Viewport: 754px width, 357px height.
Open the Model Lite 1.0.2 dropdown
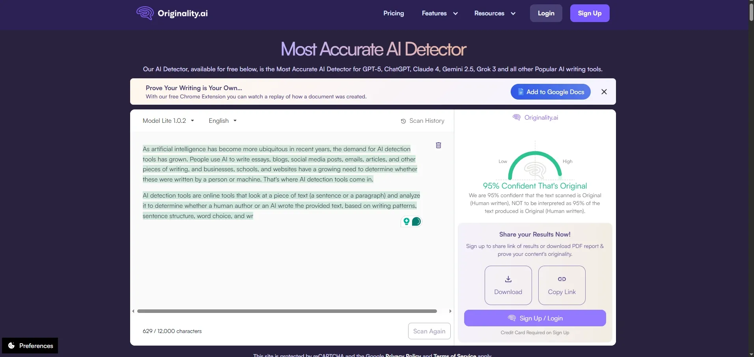click(x=168, y=121)
